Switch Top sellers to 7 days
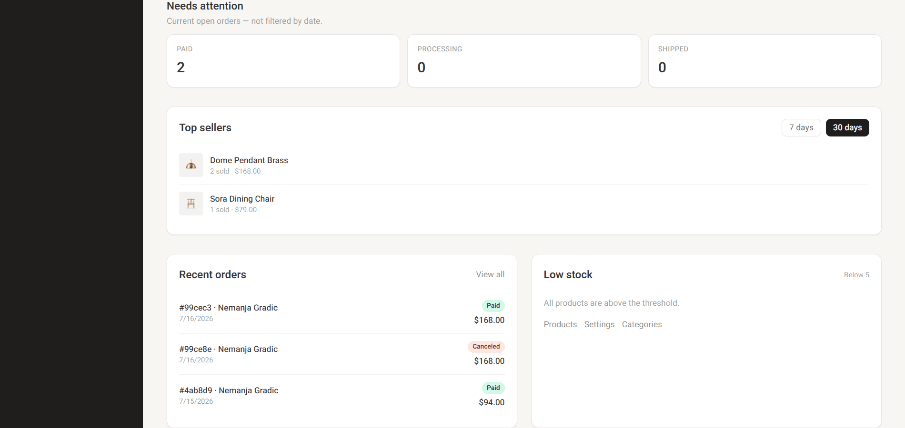 (x=801, y=127)
